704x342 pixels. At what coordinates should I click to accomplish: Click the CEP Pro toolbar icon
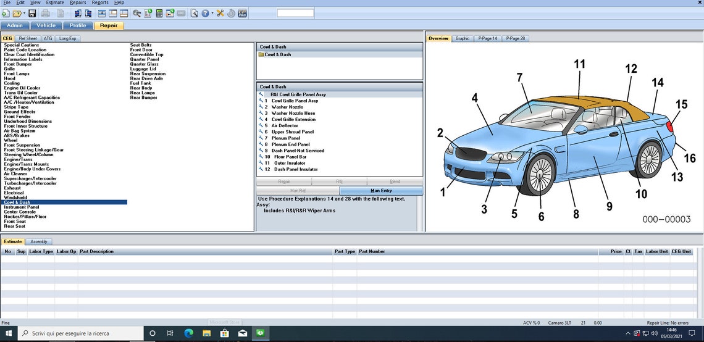point(243,14)
